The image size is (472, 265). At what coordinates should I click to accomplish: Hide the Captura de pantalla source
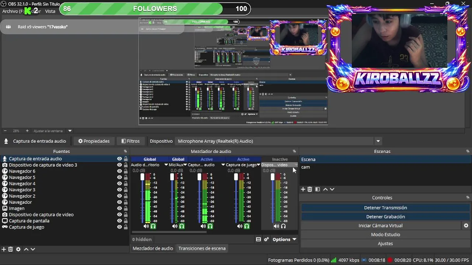119,221
